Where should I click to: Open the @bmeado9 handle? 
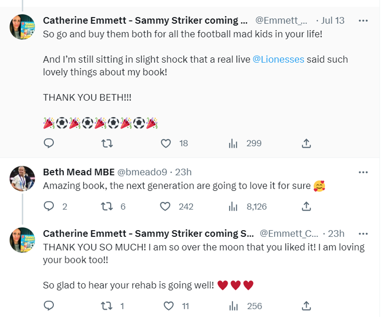click(x=142, y=172)
